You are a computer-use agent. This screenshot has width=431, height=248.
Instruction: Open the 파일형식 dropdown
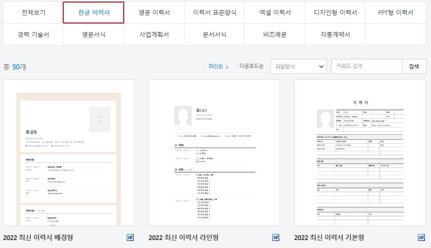(x=299, y=66)
